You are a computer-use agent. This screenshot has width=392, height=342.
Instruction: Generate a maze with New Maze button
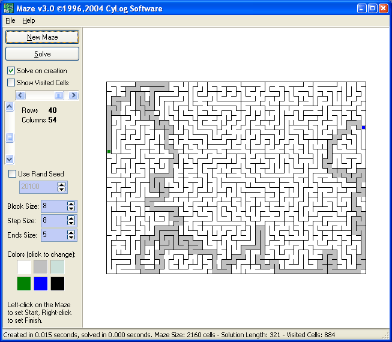[x=42, y=37]
